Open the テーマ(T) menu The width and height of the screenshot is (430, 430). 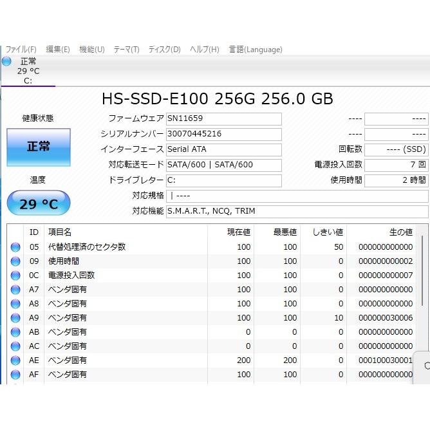coord(126,50)
